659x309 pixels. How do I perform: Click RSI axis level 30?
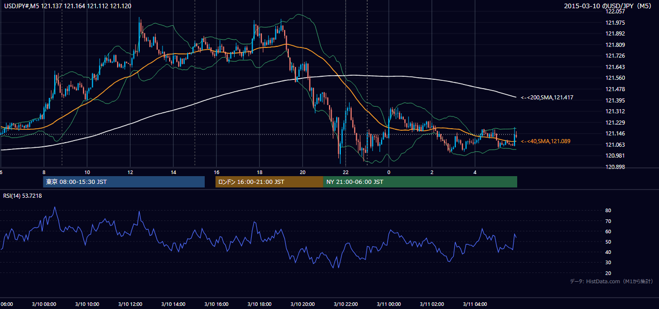(608, 263)
